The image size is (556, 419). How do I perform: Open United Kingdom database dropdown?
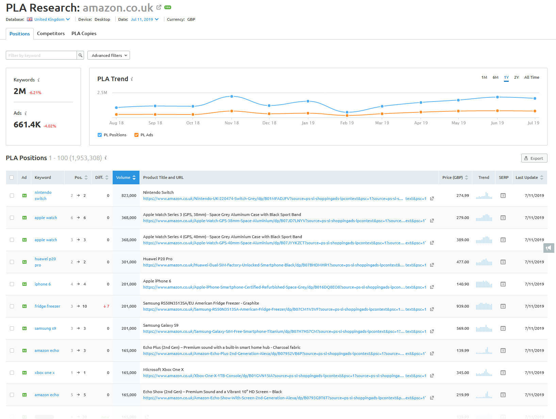[x=52, y=19]
